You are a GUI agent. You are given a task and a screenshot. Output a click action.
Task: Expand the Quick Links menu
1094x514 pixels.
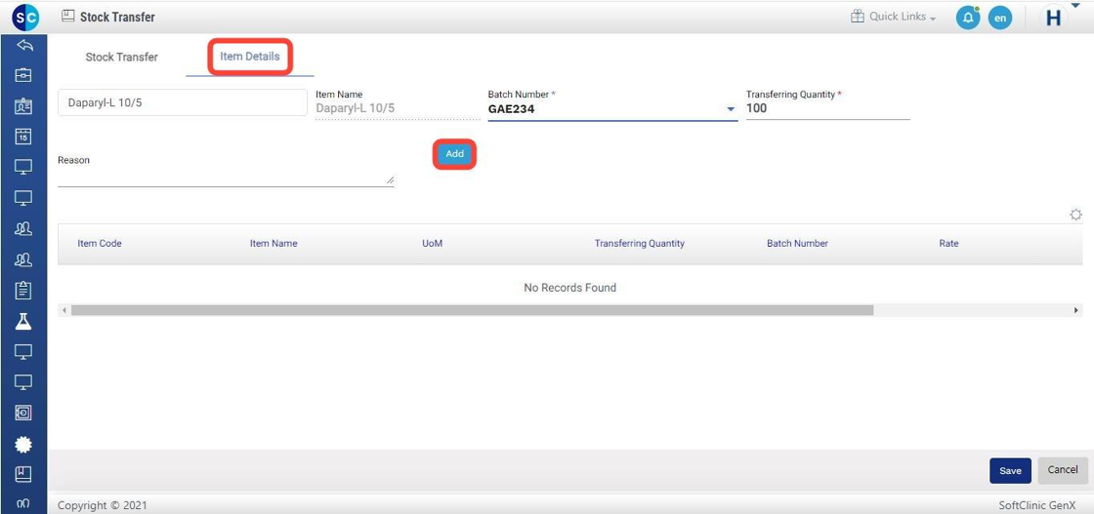pyautogui.click(x=894, y=17)
